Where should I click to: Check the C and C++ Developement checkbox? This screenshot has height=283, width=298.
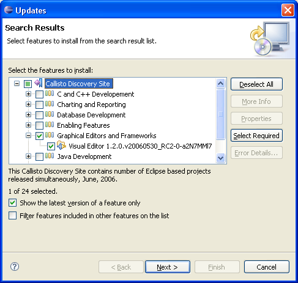[39, 94]
